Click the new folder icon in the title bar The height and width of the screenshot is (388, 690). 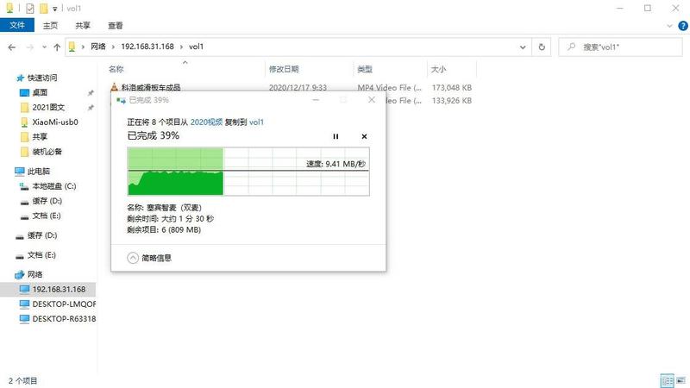[44, 9]
